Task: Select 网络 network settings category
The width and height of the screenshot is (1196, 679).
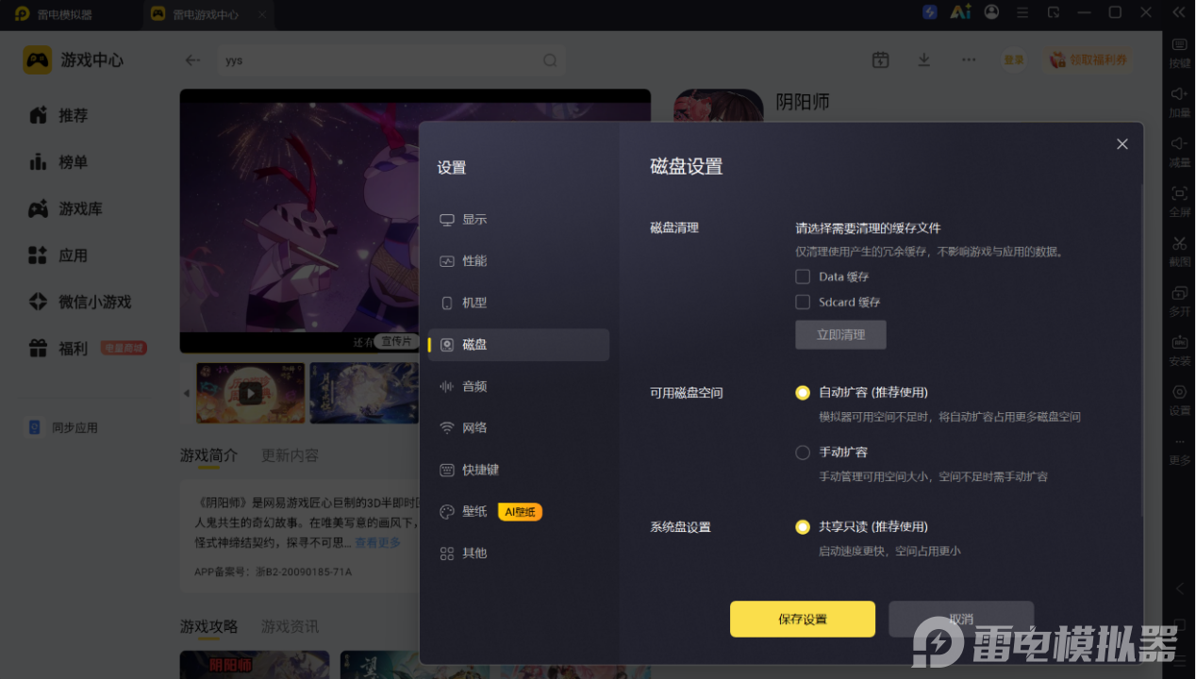Action: coord(518,427)
